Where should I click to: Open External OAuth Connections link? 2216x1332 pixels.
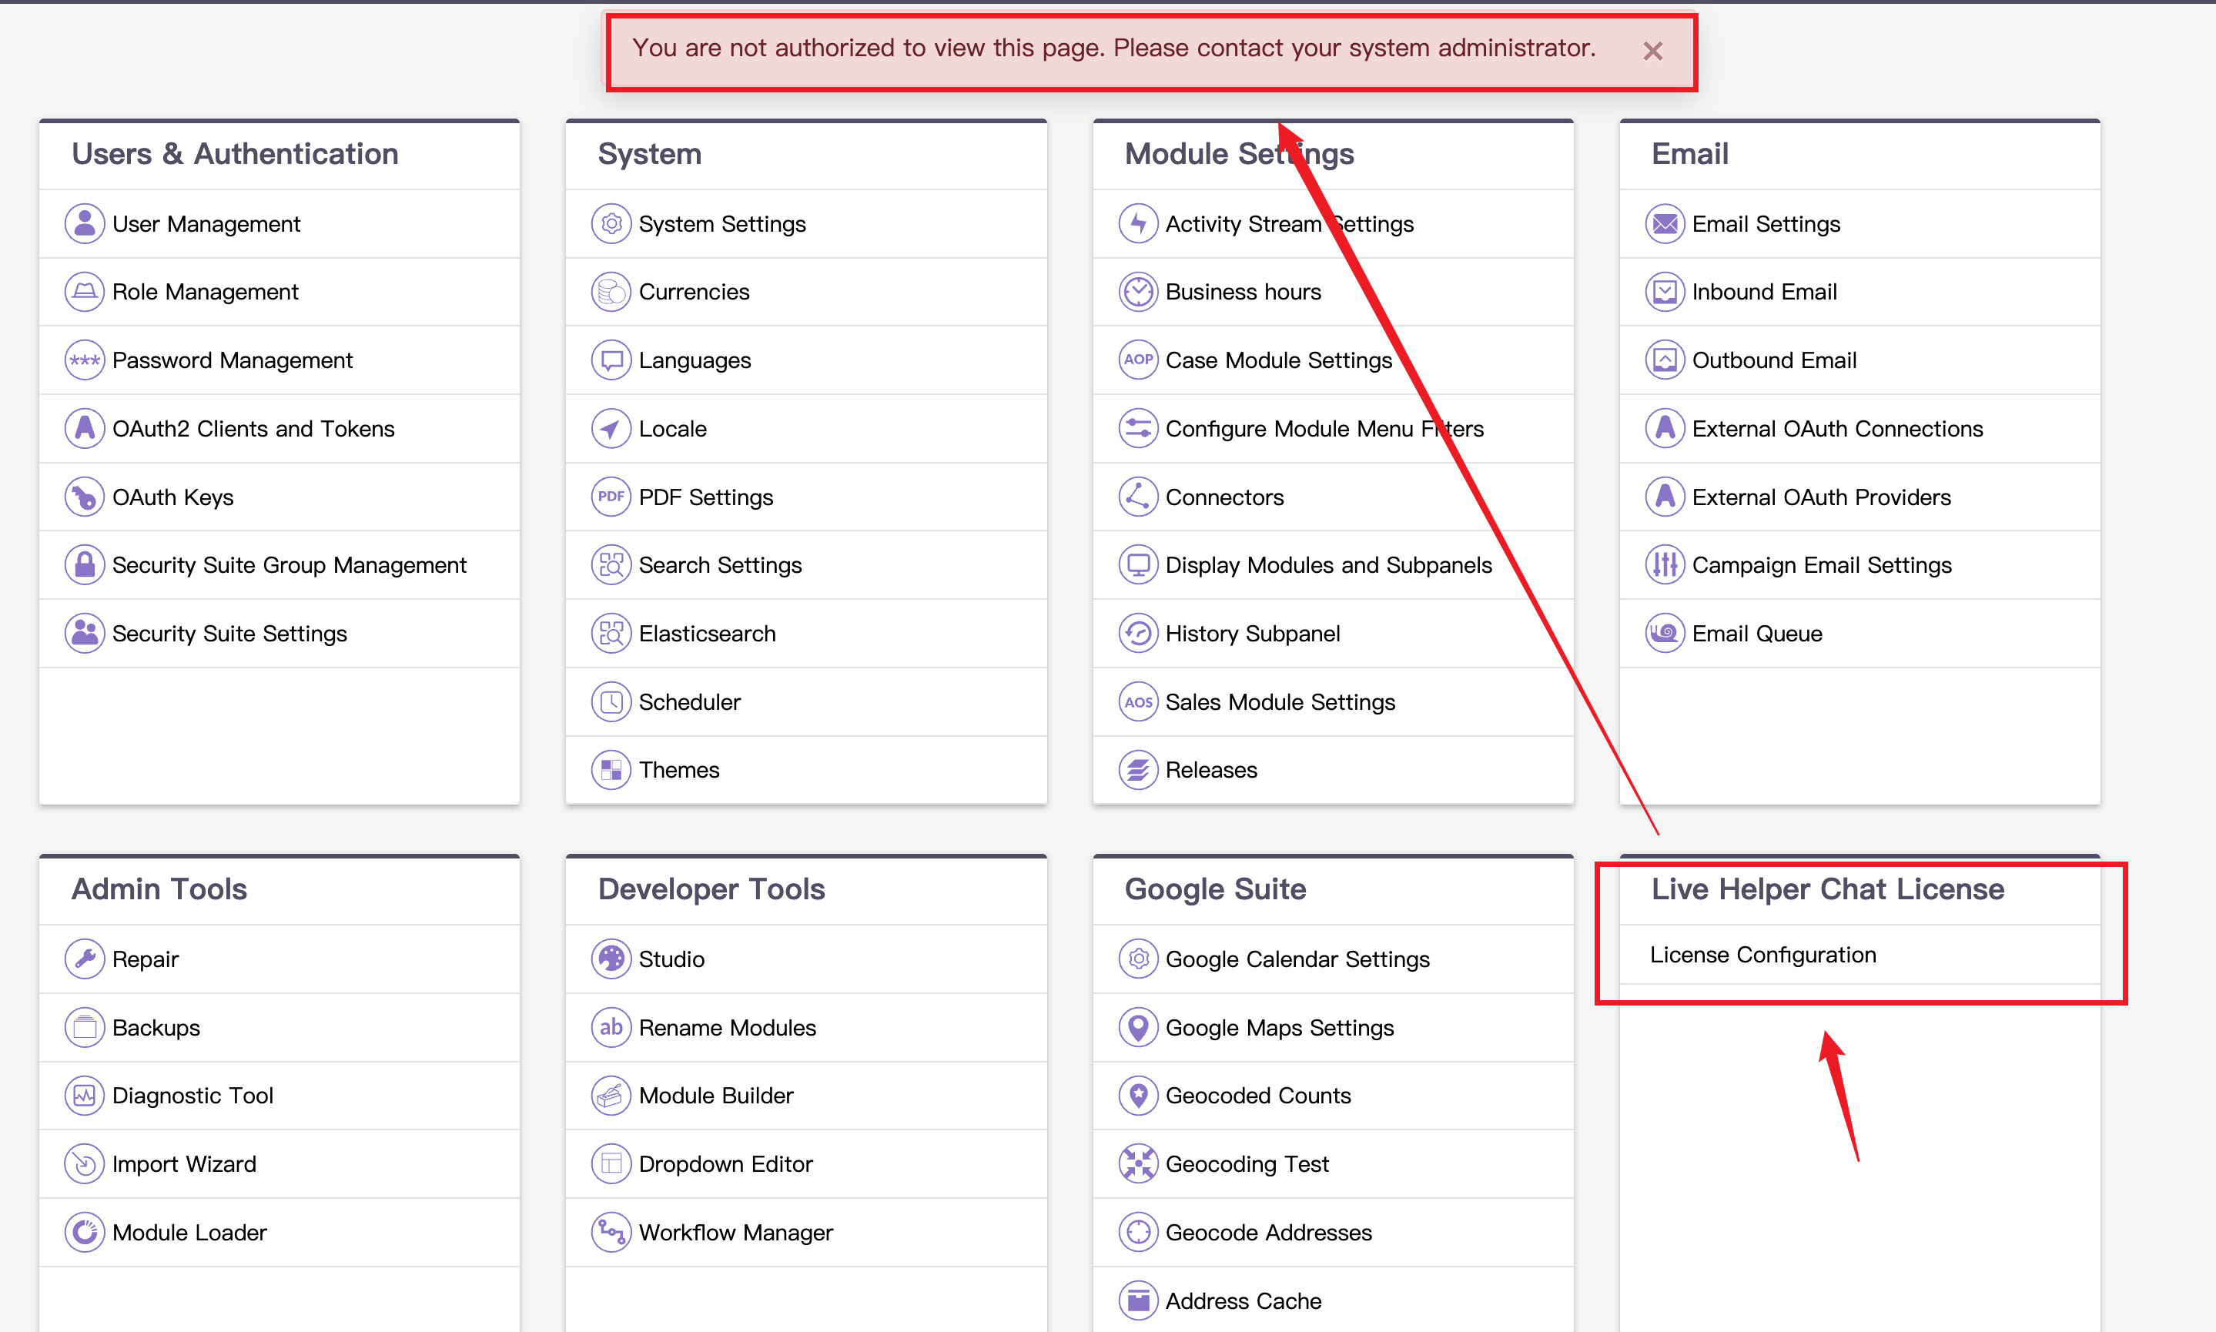[x=1837, y=428]
